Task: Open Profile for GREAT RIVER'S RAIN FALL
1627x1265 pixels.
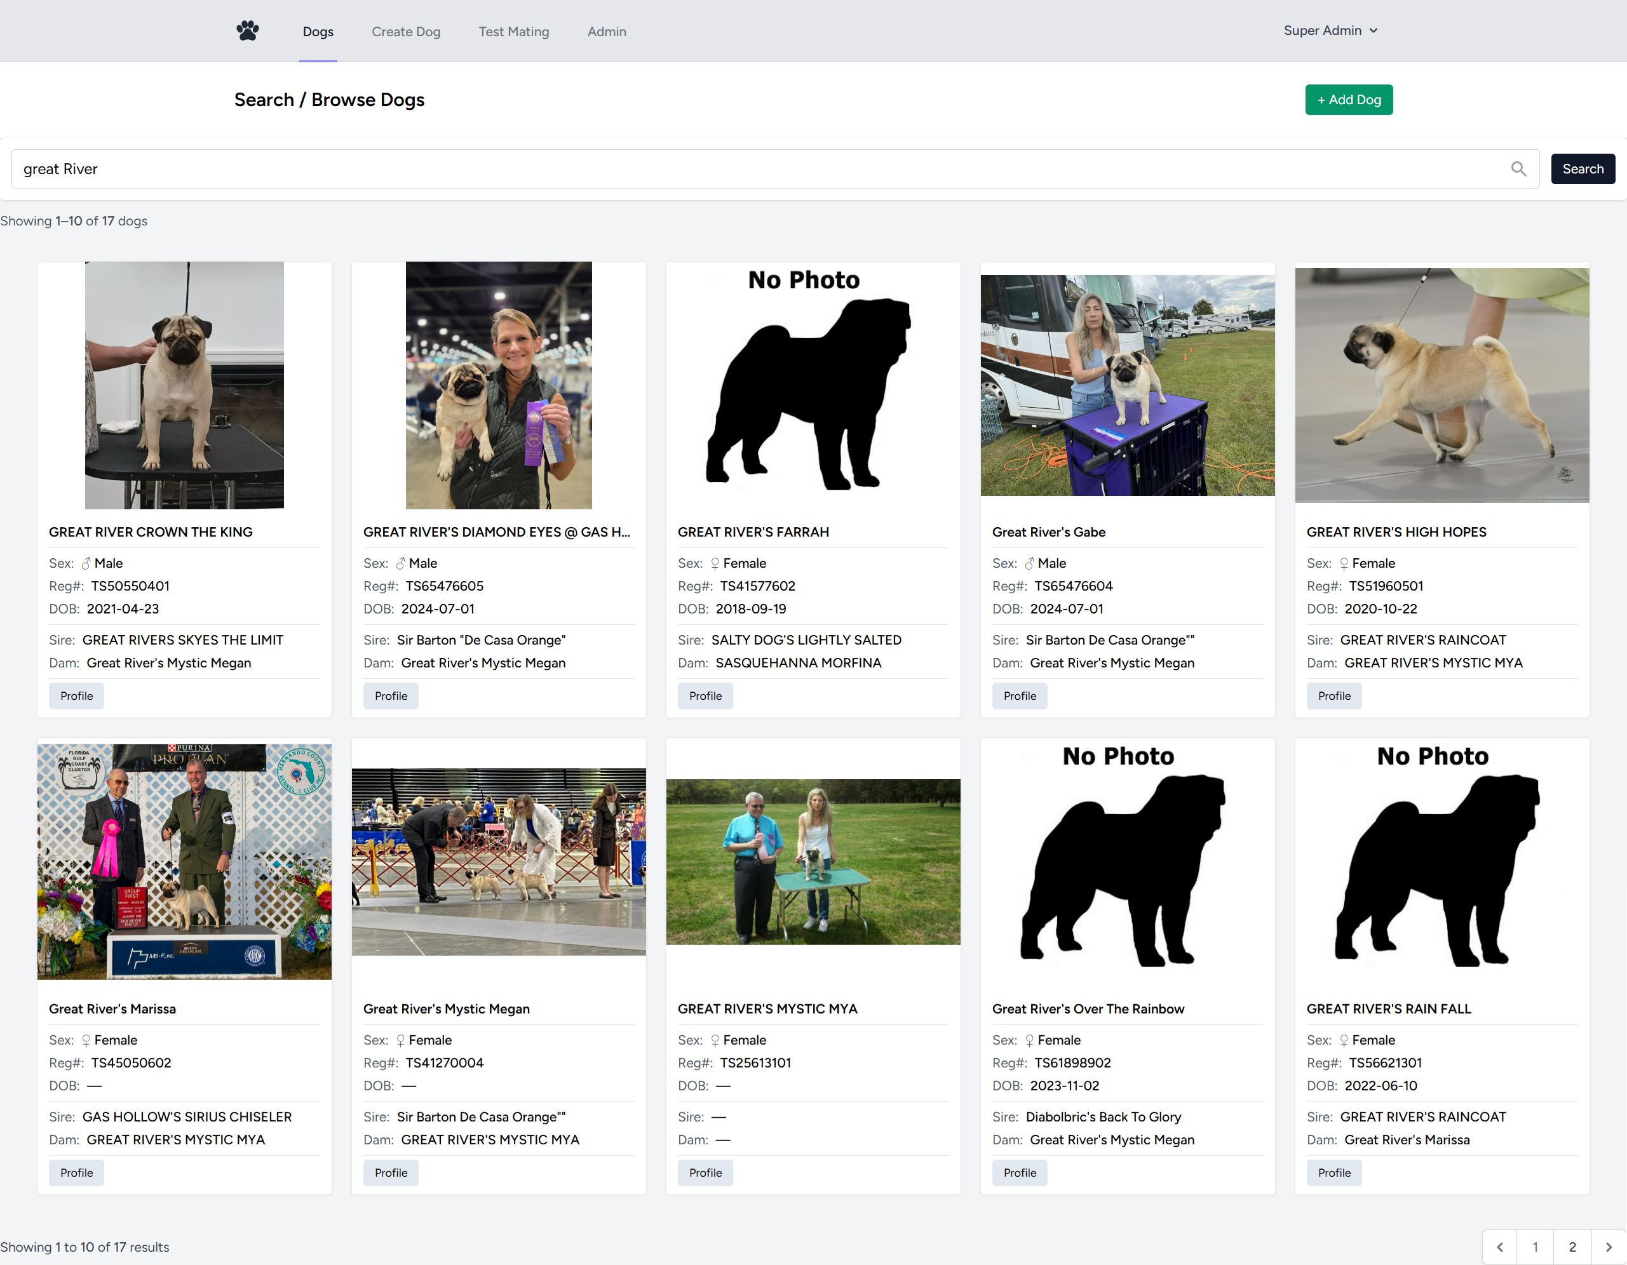Action: point(1333,1173)
